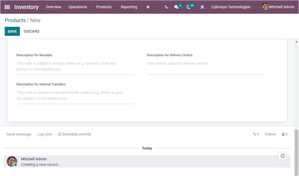Save the new product record

click(x=12, y=31)
